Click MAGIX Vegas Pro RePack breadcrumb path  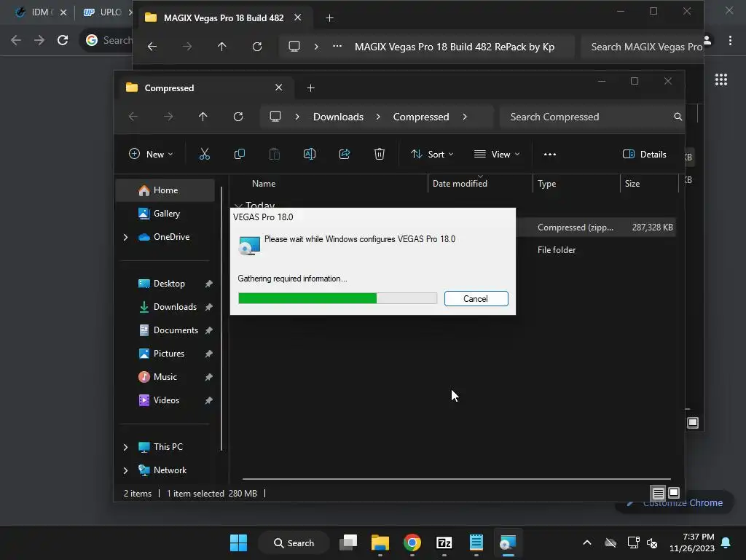click(x=455, y=47)
